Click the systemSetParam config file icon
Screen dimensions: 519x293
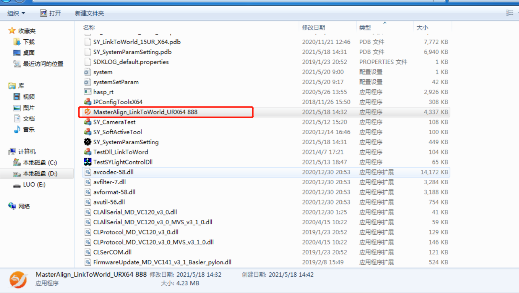88,82
